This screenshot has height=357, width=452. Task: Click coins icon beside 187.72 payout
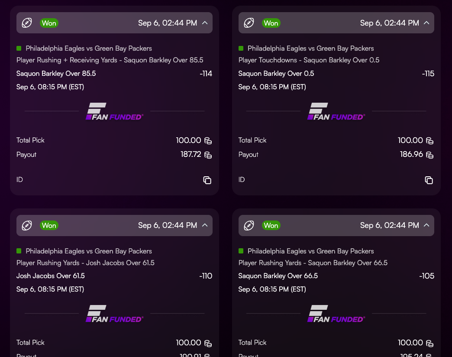tap(208, 155)
